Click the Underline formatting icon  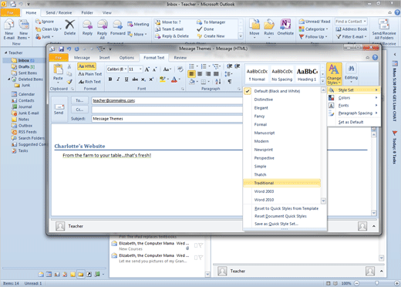(x=126, y=79)
